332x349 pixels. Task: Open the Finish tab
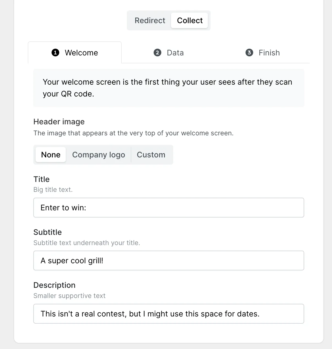click(263, 53)
